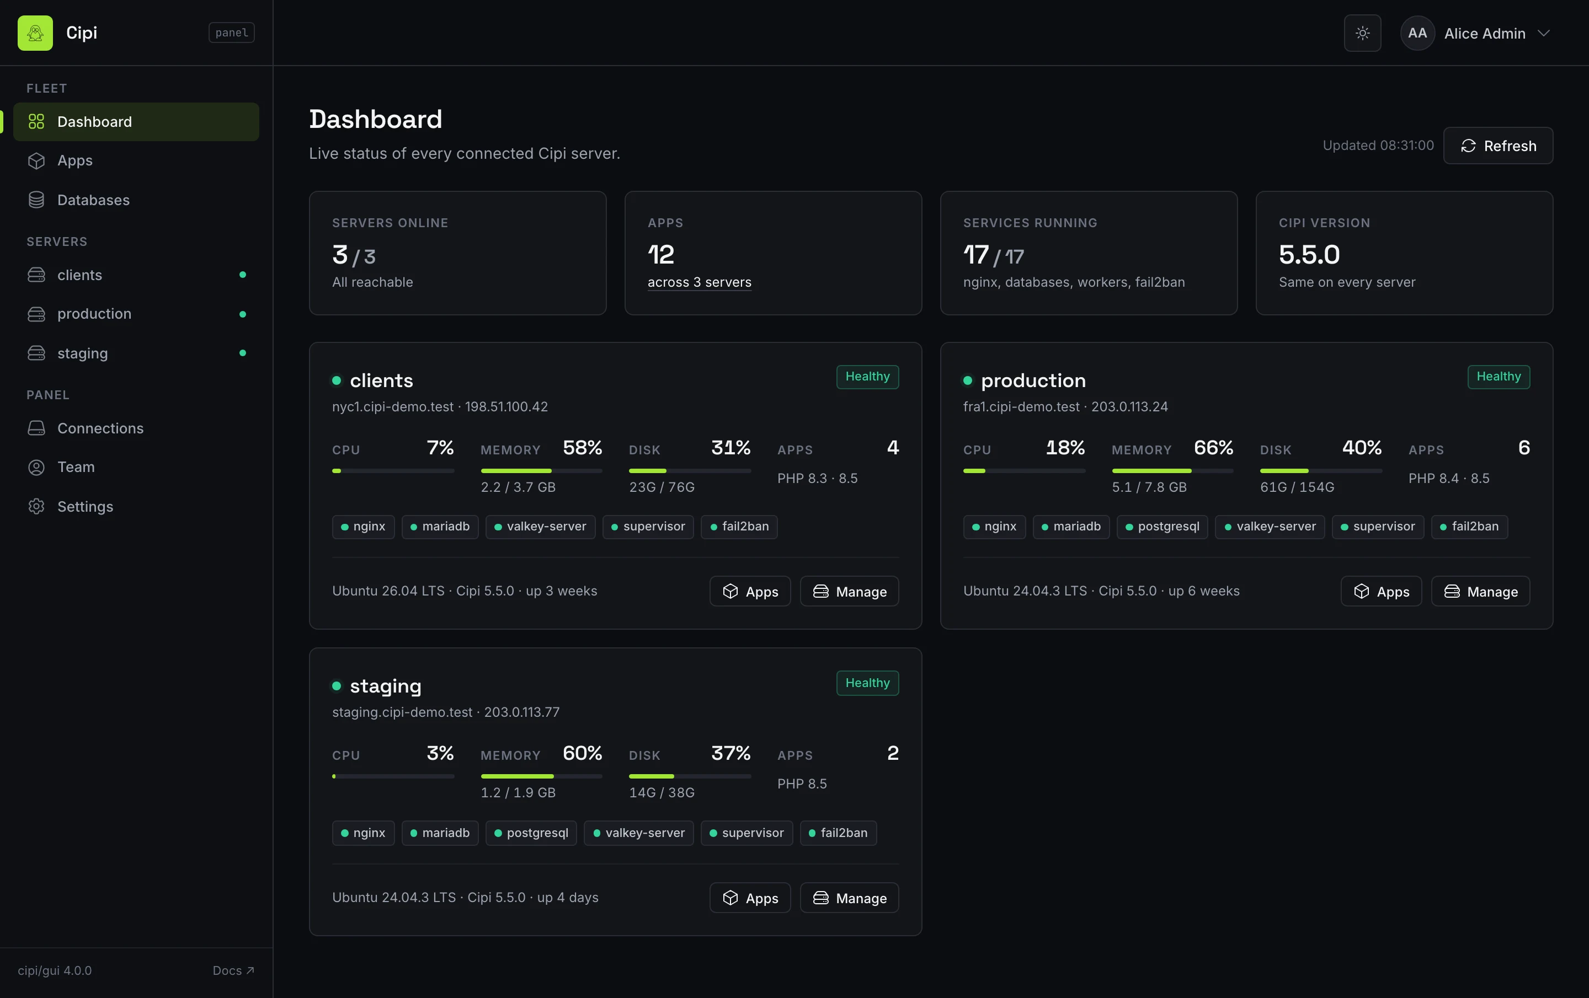Open Settings in the sidebar
This screenshot has height=998, width=1589.
pyautogui.click(x=136, y=507)
